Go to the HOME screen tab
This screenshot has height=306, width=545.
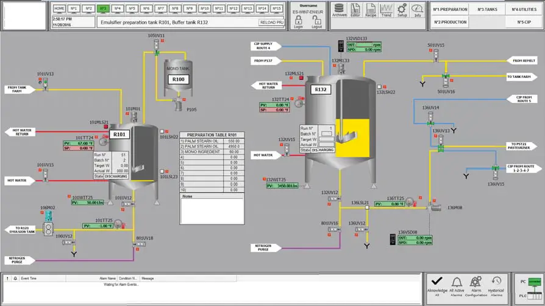coord(59,9)
